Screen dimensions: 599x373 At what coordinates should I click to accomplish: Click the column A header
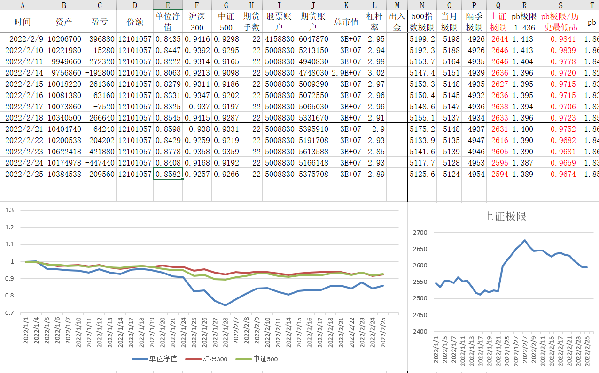click(23, 5)
